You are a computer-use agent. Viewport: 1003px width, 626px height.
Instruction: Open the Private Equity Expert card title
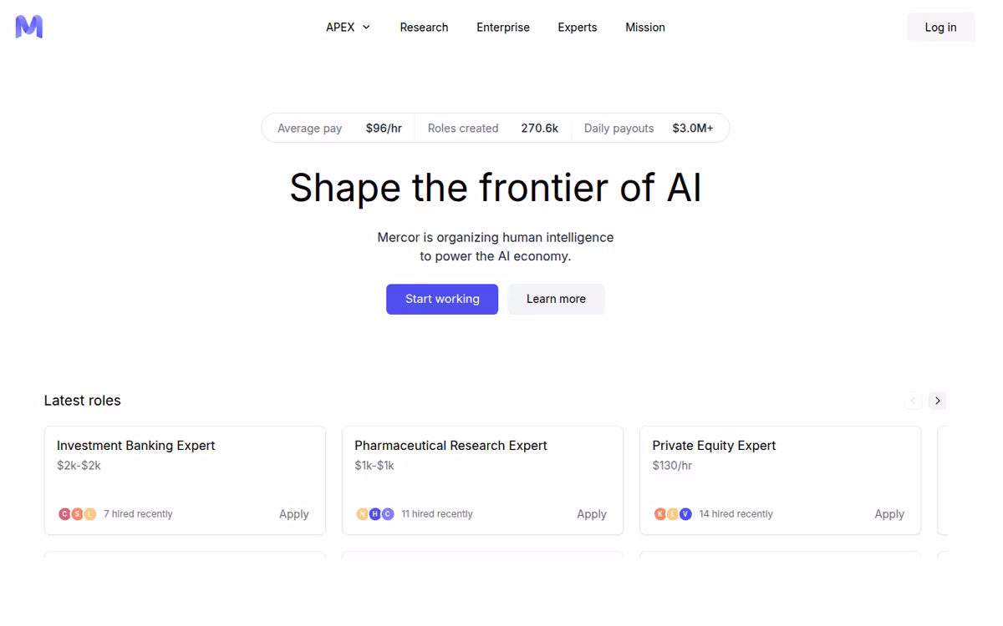714,446
